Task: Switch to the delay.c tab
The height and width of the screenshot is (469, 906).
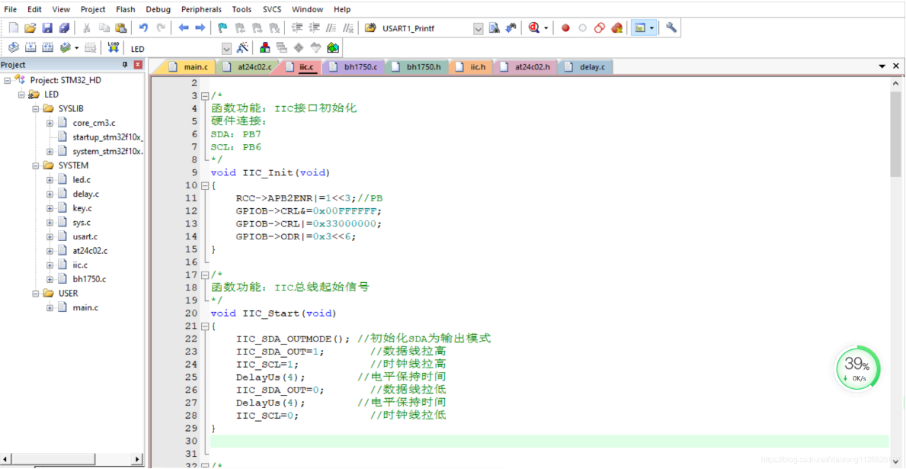Action: point(585,67)
